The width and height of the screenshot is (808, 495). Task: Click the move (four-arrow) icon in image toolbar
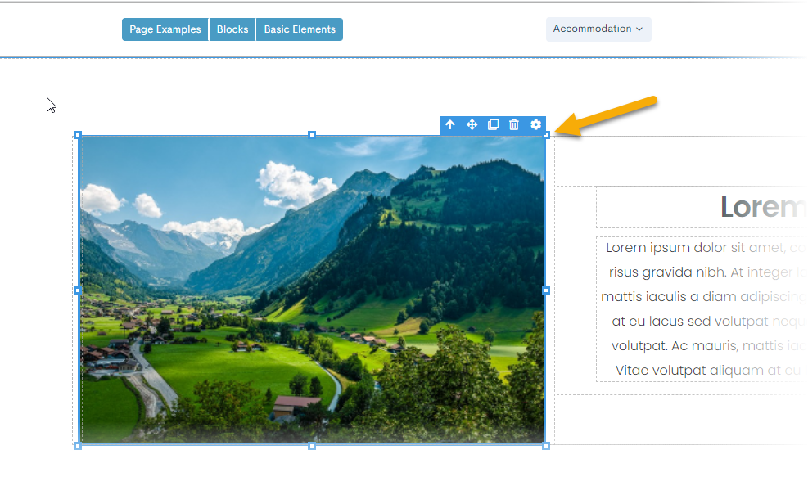point(472,124)
